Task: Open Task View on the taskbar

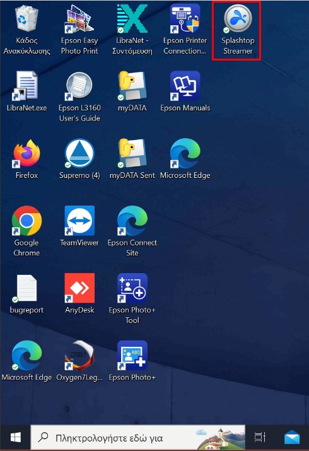Action: tap(260, 438)
